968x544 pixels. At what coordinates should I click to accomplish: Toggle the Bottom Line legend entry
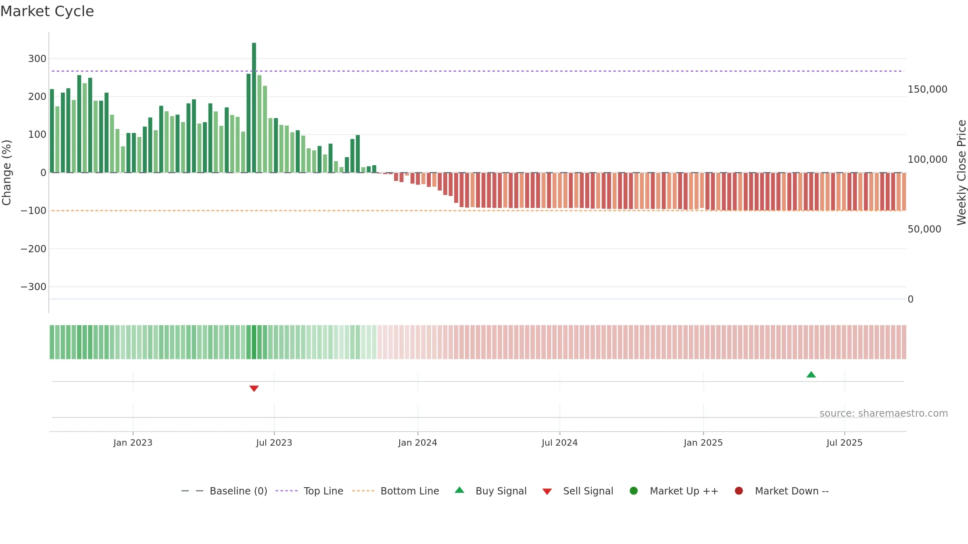click(x=396, y=491)
